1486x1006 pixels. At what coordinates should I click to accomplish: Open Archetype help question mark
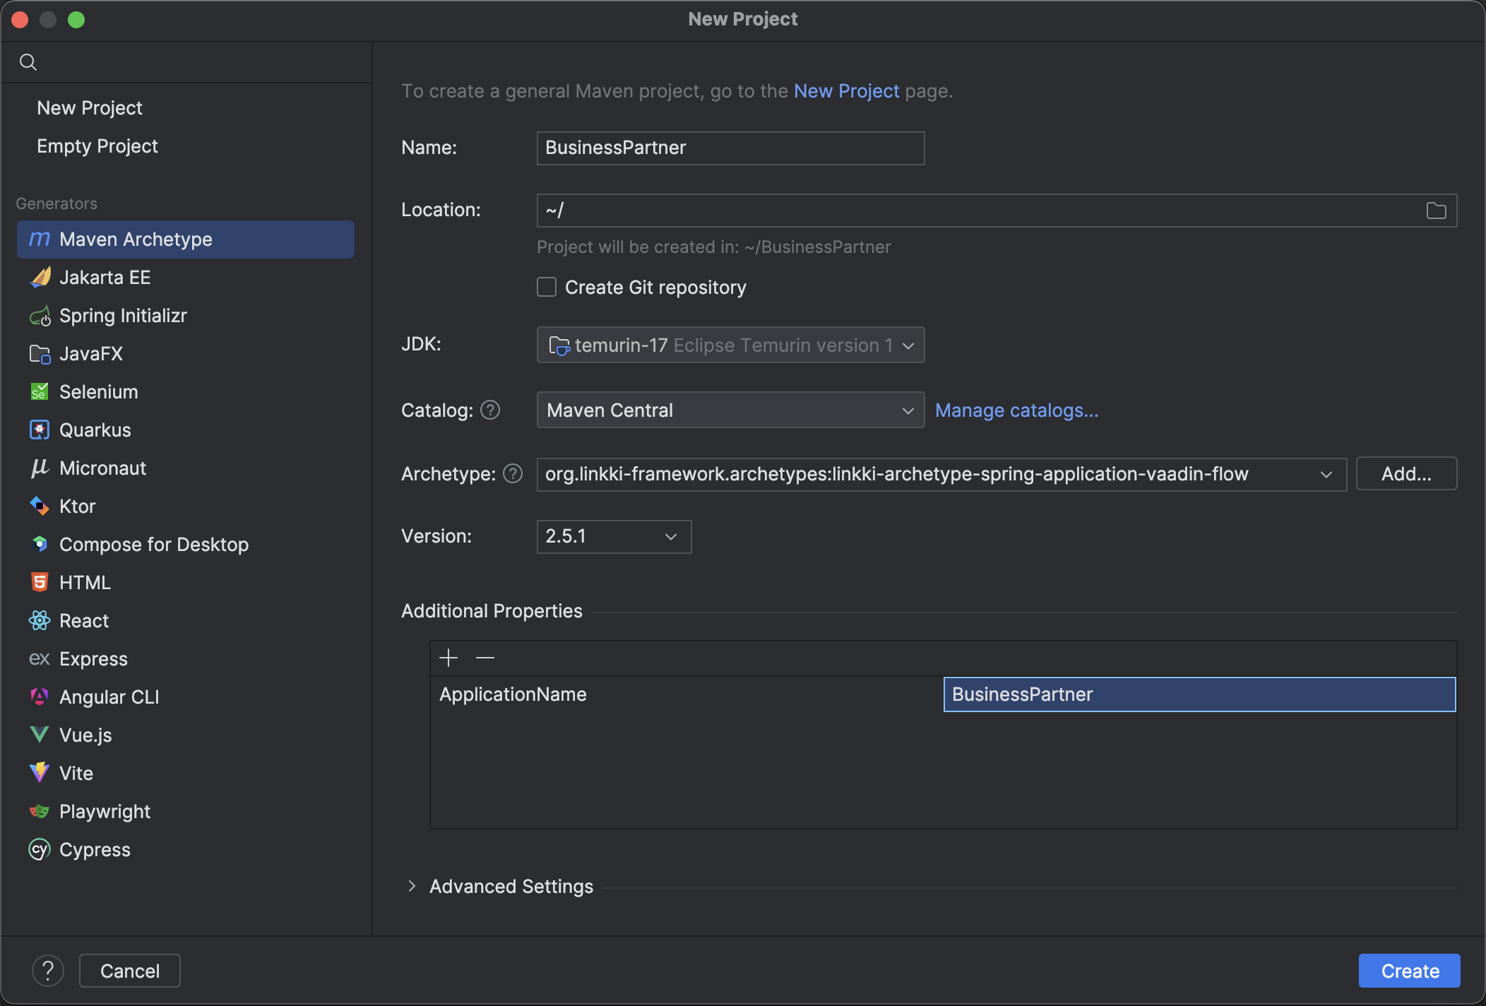tap(513, 474)
